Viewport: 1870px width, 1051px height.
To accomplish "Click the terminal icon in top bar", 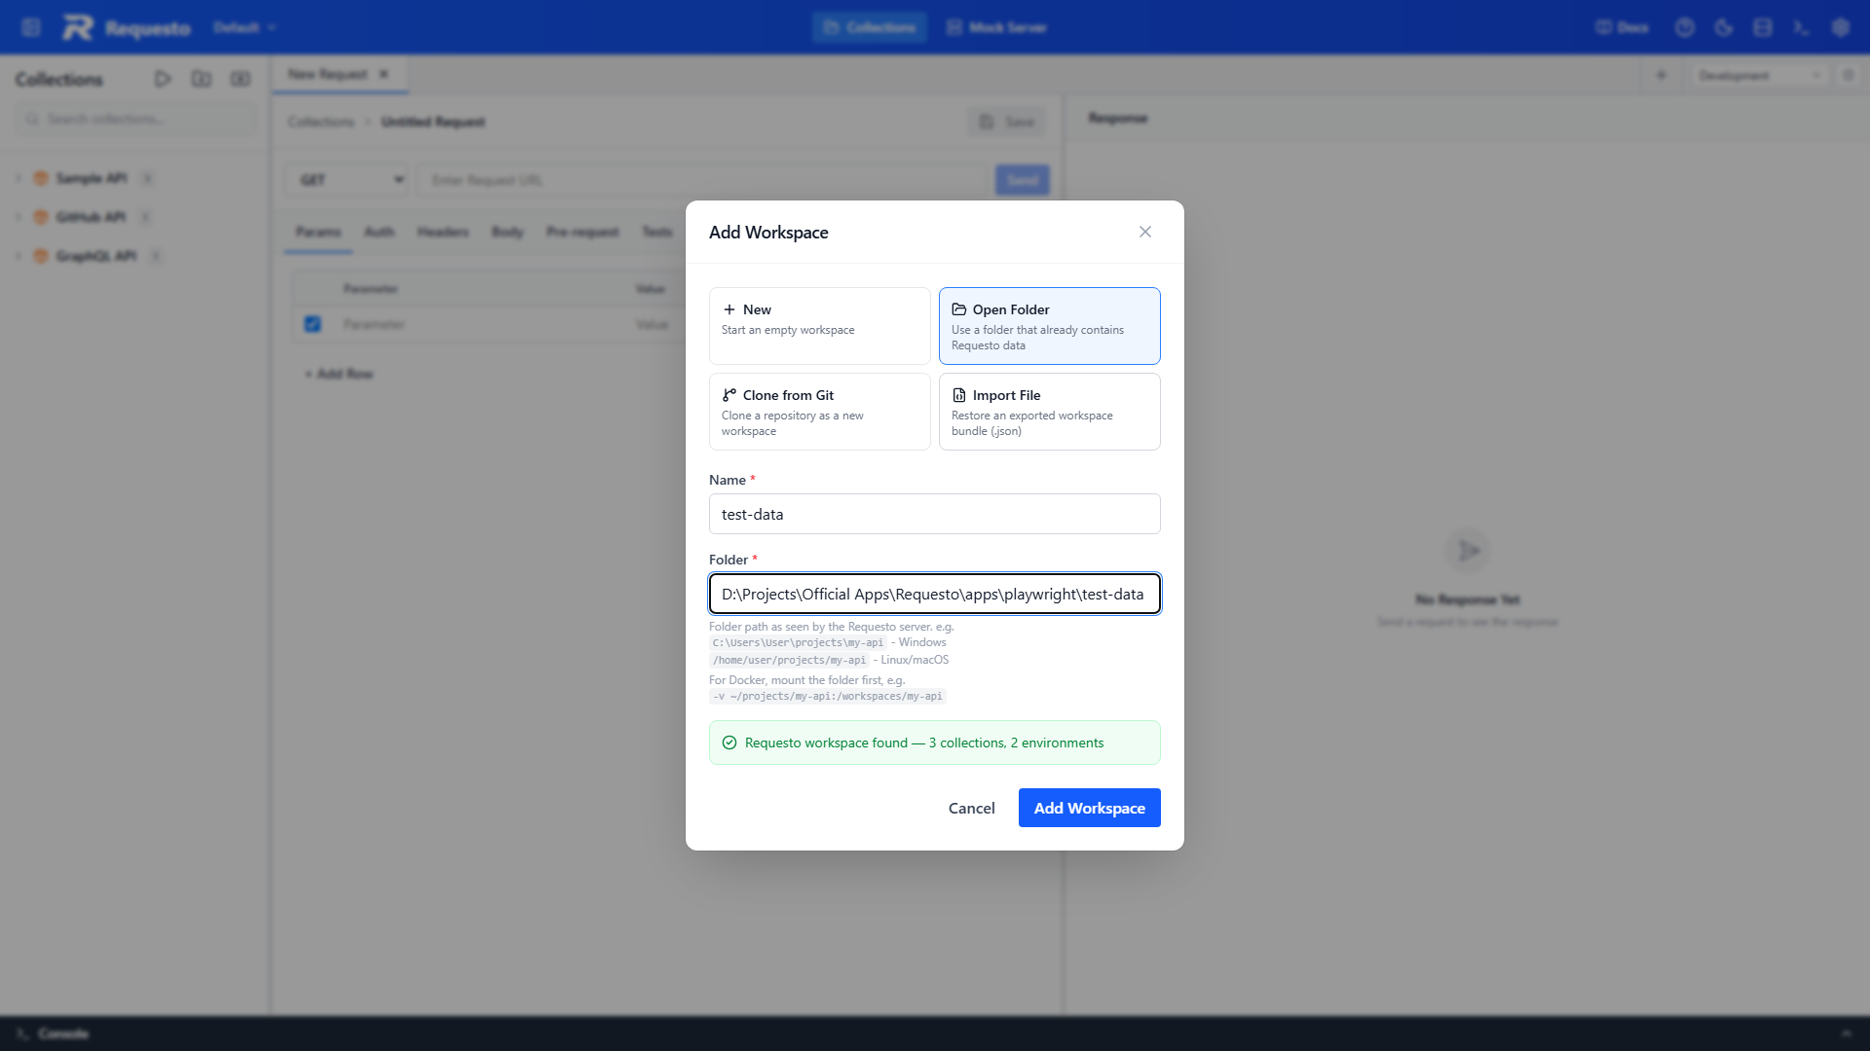I will (1802, 27).
